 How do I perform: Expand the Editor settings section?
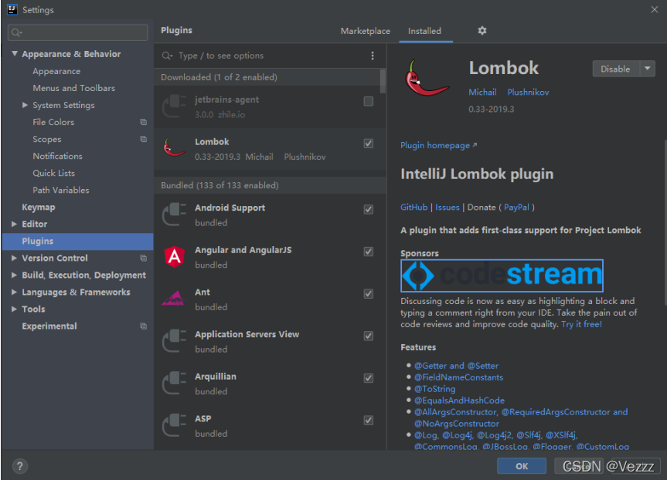coord(14,224)
